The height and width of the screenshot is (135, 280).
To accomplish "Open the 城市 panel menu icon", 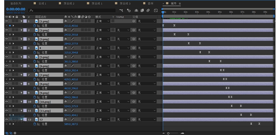I will tap(180, 4).
